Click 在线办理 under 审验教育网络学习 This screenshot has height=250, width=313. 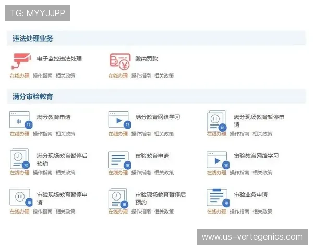[x=216, y=172]
